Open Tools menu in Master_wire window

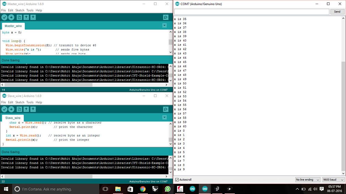pyautogui.click(x=30, y=10)
